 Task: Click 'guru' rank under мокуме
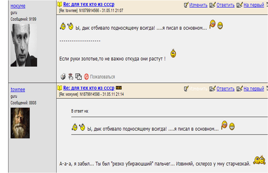tap(14, 13)
